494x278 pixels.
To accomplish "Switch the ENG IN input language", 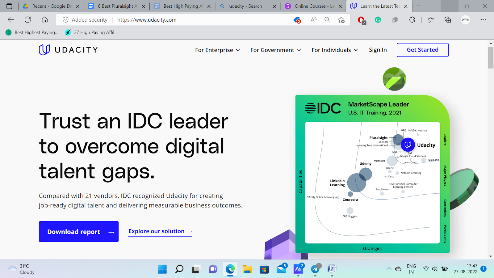I will (x=411, y=269).
